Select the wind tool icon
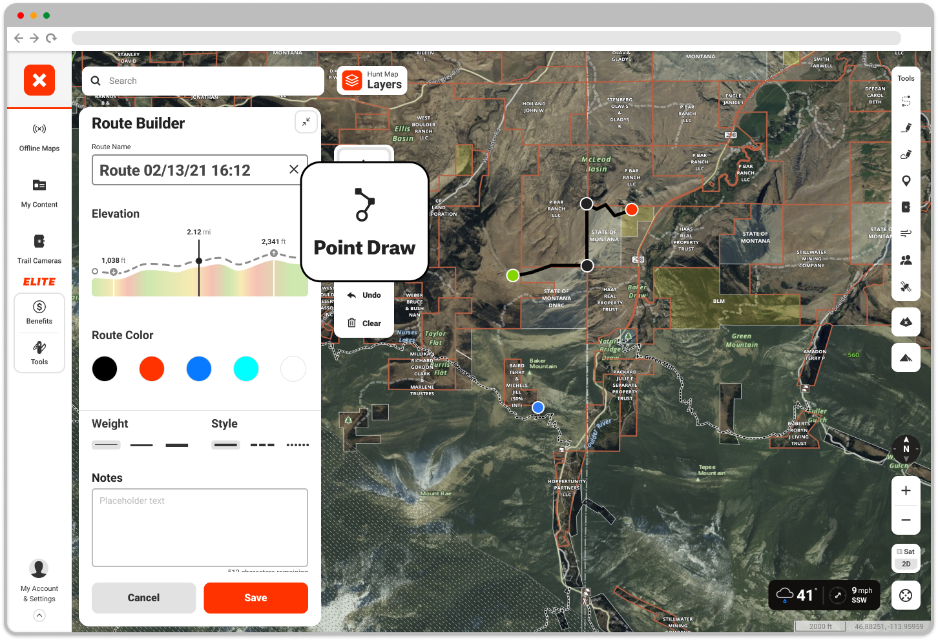This screenshot has height=640, width=938. [x=906, y=233]
